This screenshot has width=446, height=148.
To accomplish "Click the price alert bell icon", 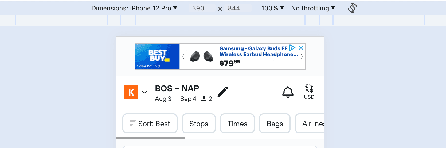I will (288, 92).
